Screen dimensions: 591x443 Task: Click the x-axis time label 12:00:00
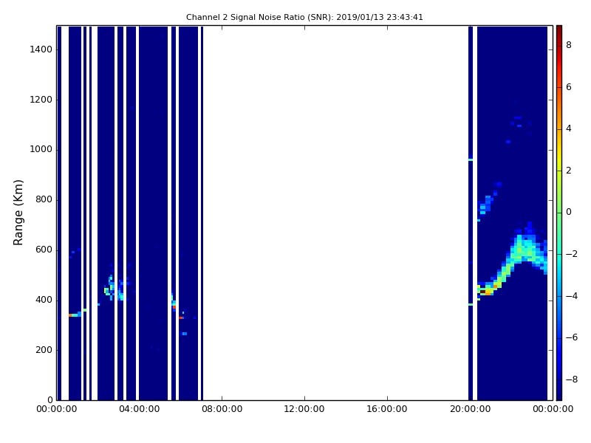(304, 409)
